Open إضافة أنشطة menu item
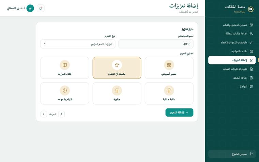259x162 pixels. point(232,78)
